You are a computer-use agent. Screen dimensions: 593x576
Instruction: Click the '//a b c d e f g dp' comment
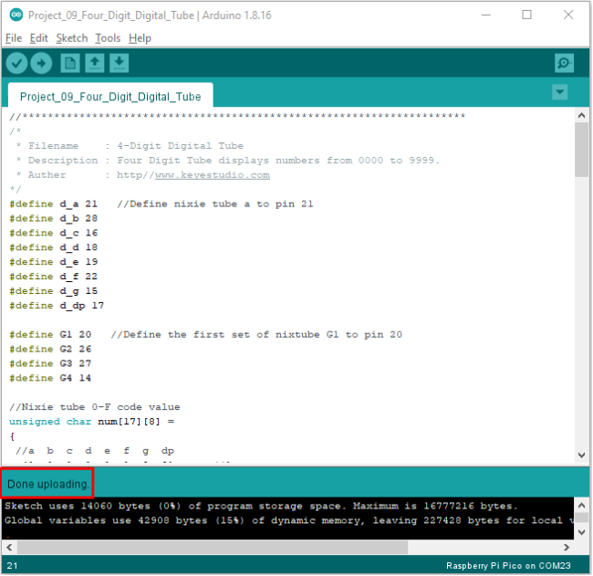click(x=95, y=451)
